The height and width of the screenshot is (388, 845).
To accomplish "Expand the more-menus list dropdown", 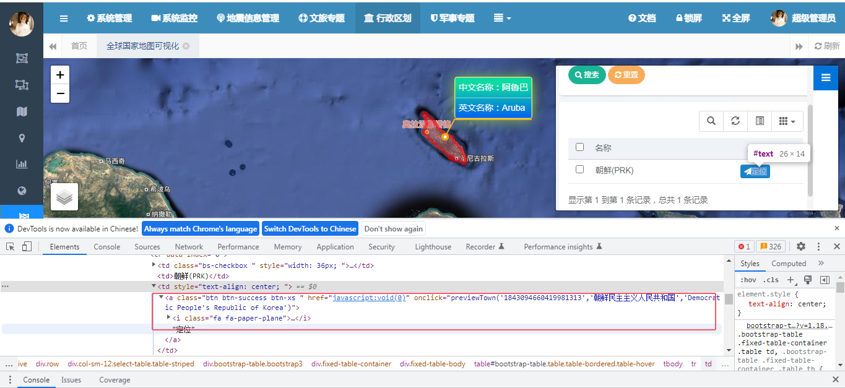I will tap(502, 18).
